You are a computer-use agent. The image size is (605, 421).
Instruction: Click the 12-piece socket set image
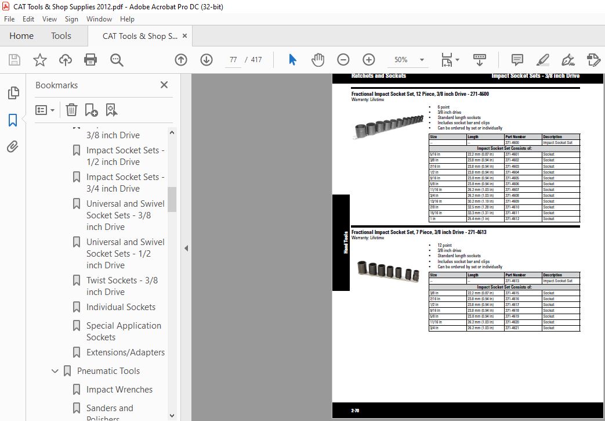388,127
